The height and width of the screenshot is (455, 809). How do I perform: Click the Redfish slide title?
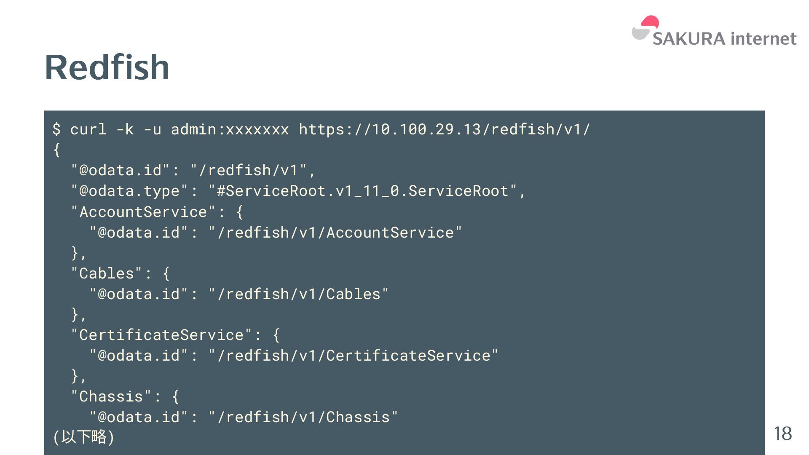click(107, 67)
